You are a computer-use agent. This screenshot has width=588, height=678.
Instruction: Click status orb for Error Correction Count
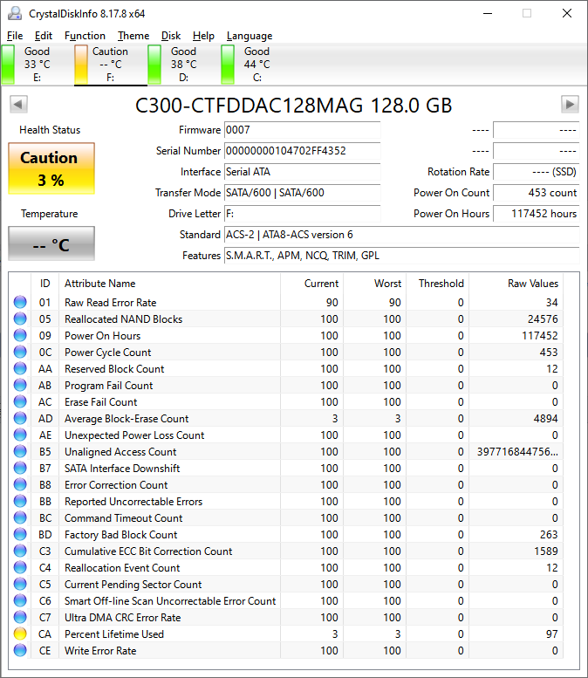tap(20, 484)
